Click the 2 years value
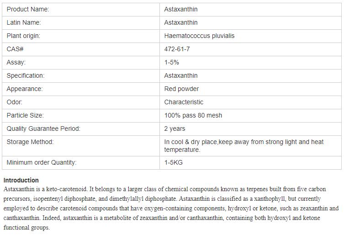 tap(175, 129)
